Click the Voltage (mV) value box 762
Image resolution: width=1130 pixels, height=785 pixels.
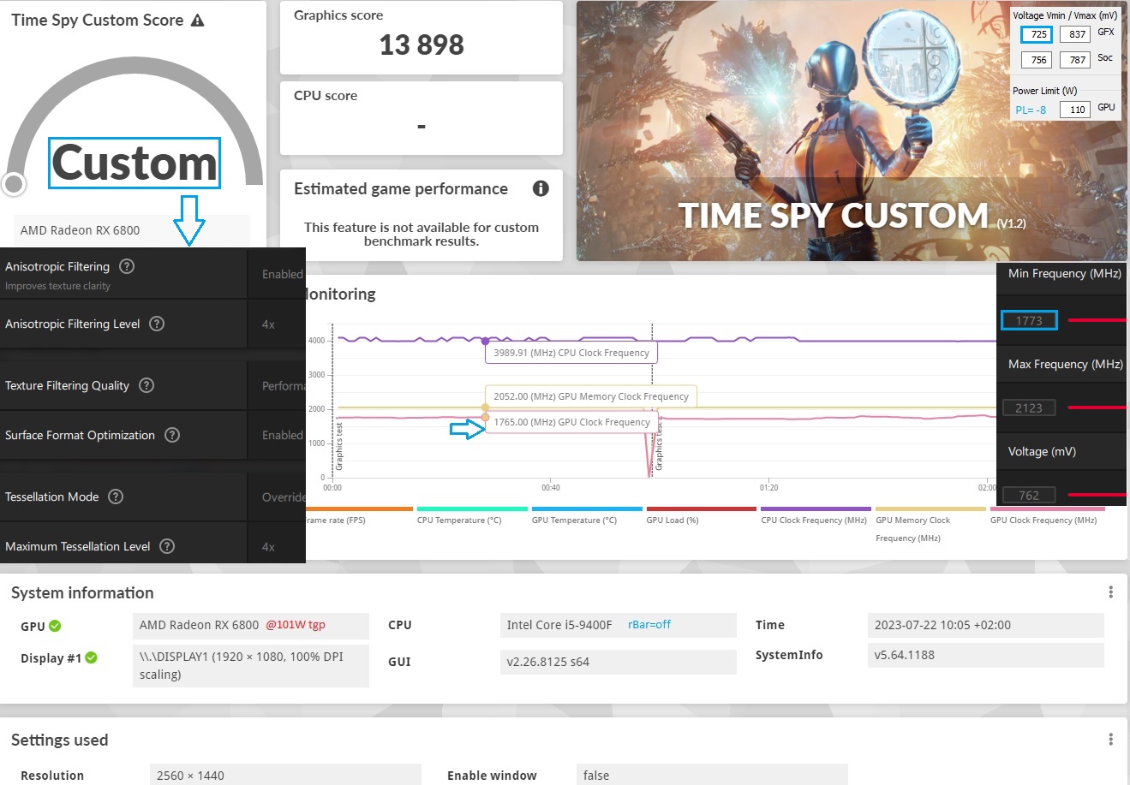click(1029, 495)
